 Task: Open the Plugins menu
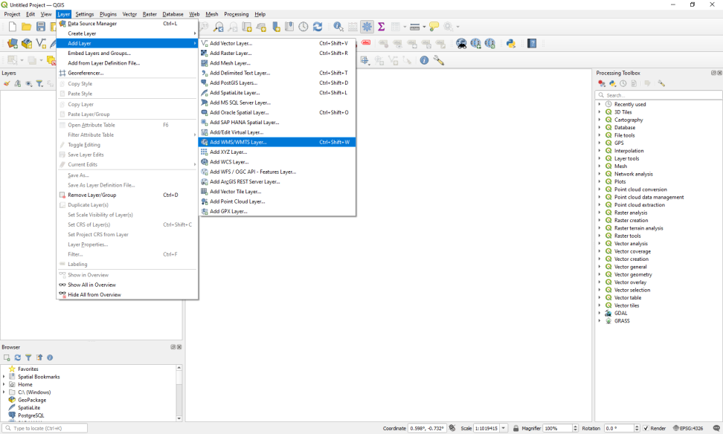pyautogui.click(x=108, y=14)
